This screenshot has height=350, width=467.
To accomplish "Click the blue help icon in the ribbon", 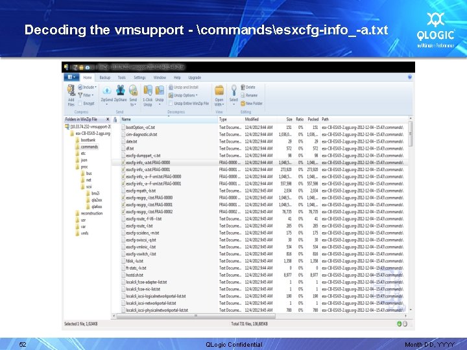I will (x=410, y=76).
